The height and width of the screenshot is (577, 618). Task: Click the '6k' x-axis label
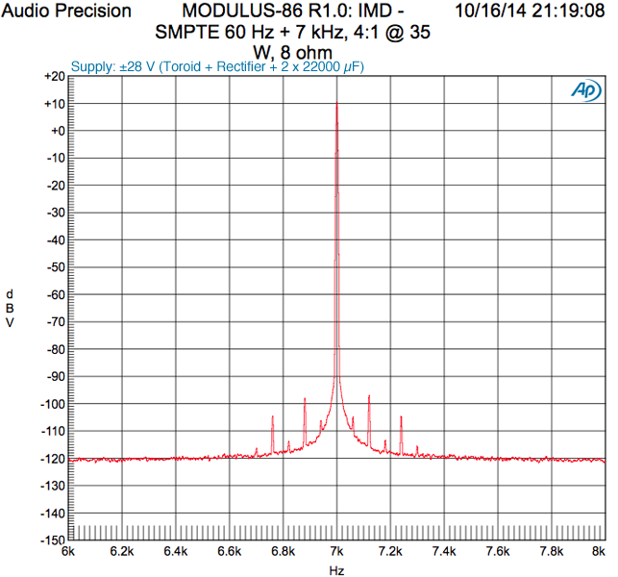click(x=68, y=551)
